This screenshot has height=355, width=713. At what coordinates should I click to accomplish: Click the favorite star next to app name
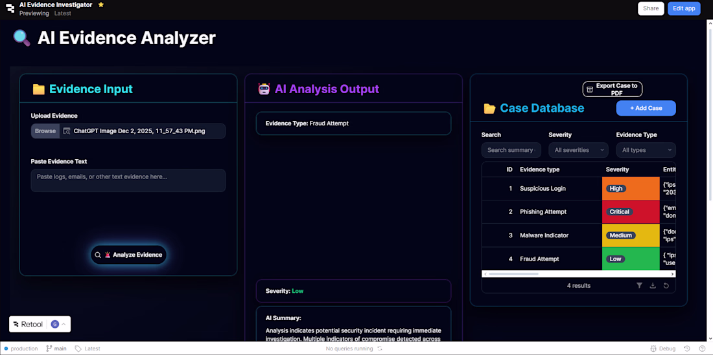[x=101, y=5]
